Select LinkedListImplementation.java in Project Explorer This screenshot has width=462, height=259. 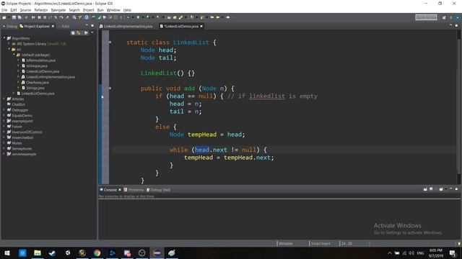click(x=51, y=77)
